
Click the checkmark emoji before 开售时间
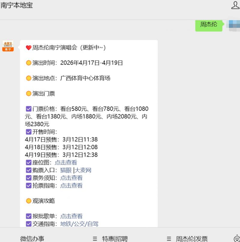click(28, 132)
